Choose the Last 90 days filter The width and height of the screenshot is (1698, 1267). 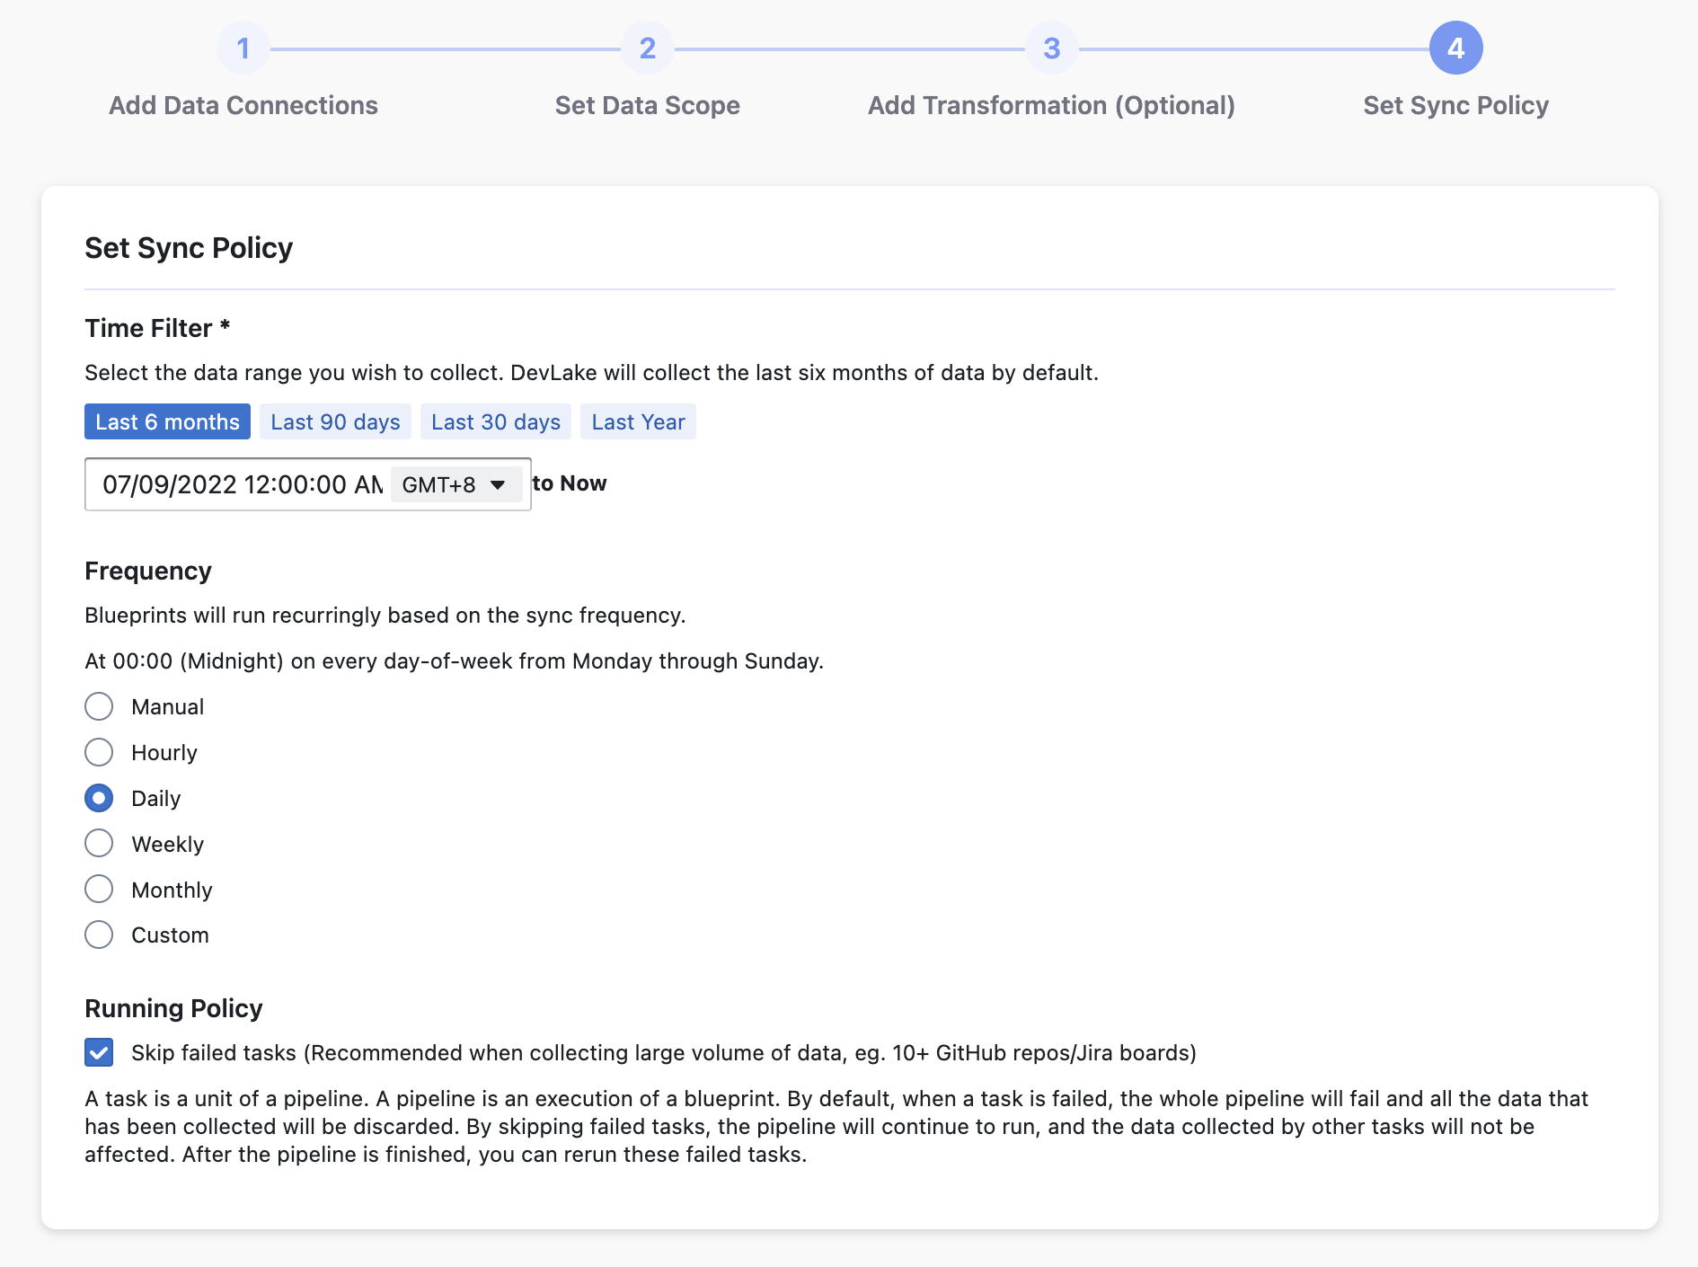[x=335, y=422]
